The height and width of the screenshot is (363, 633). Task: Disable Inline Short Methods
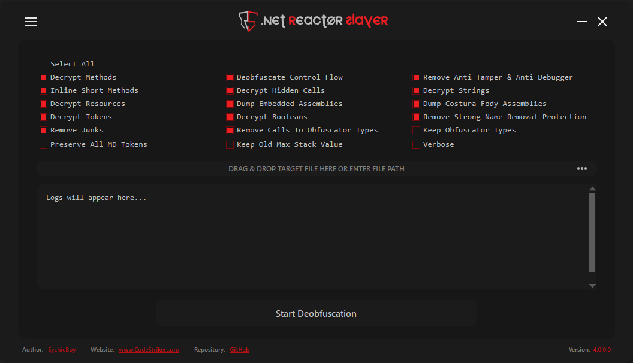click(44, 91)
